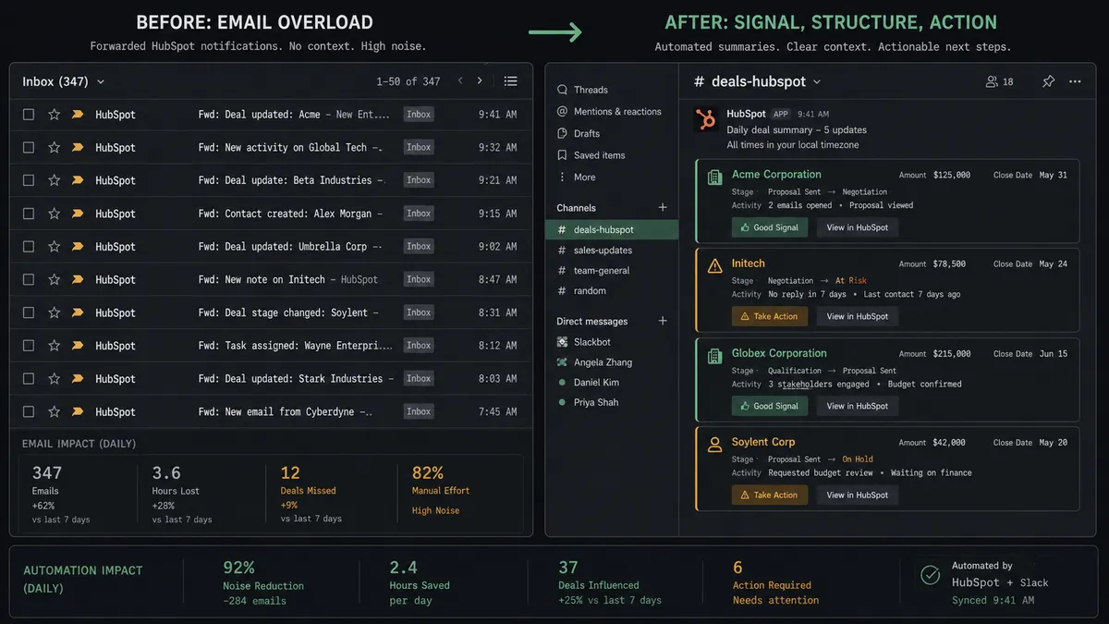Add a new channel with plus icon
The width and height of the screenshot is (1109, 624).
(x=662, y=208)
